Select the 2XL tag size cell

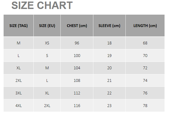coord(19,81)
